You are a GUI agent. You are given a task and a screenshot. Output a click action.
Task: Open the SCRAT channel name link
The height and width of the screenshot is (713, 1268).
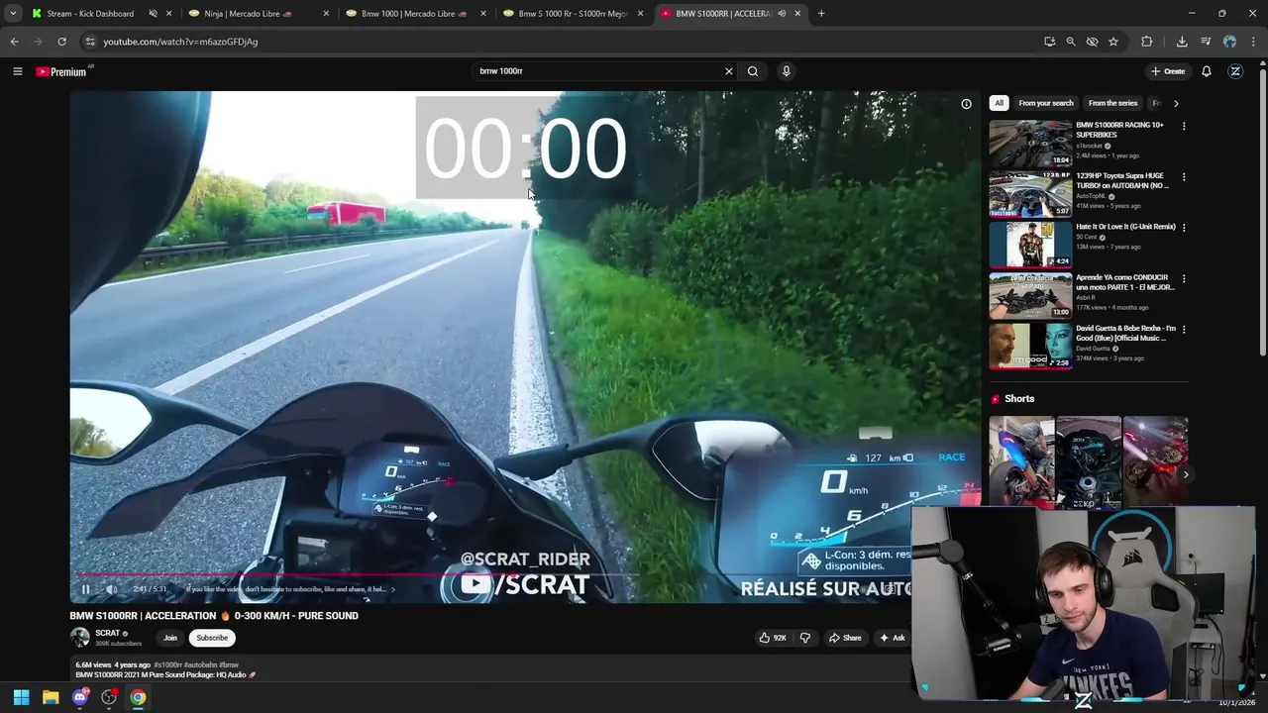coord(107,633)
